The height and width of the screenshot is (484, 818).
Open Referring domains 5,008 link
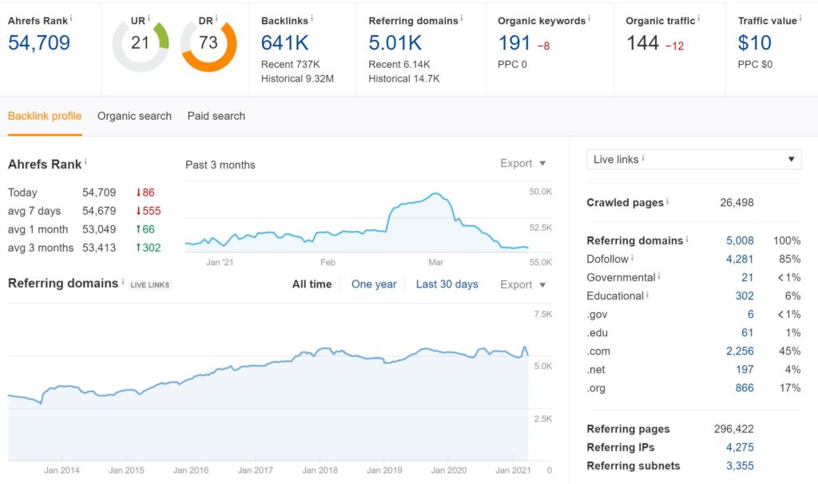tap(740, 240)
